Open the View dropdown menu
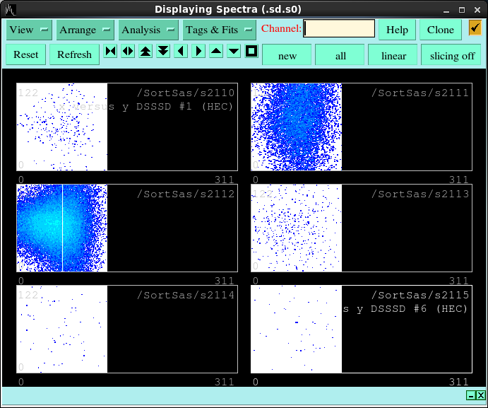This screenshot has height=408, width=488. (x=29, y=30)
